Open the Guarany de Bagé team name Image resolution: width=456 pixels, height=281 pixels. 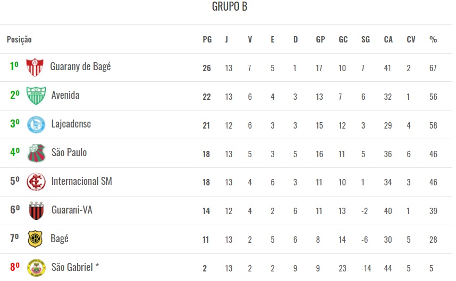80,67
